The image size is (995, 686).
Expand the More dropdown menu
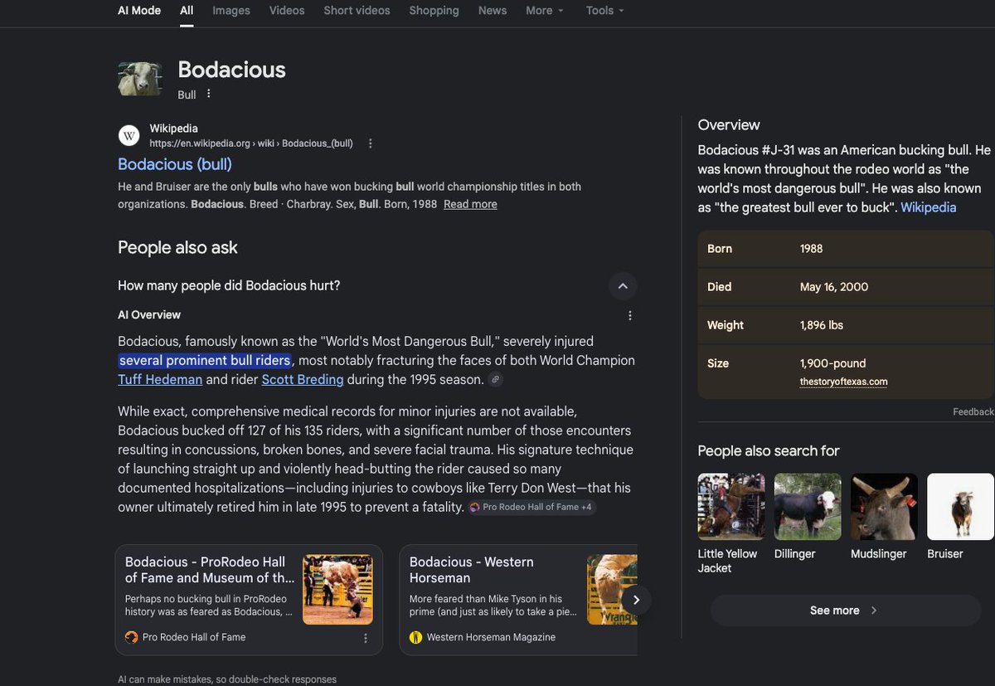(545, 11)
